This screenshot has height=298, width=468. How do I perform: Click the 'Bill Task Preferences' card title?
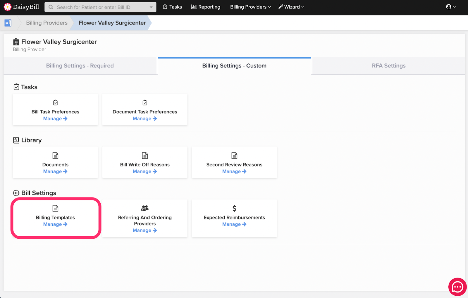(x=55, y=112)
